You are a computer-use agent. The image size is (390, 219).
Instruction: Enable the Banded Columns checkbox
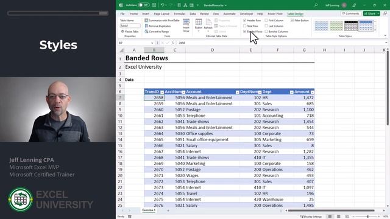(266, 32)
